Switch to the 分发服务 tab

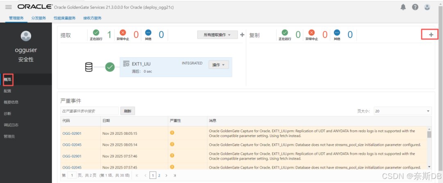(x=39, y=18)
